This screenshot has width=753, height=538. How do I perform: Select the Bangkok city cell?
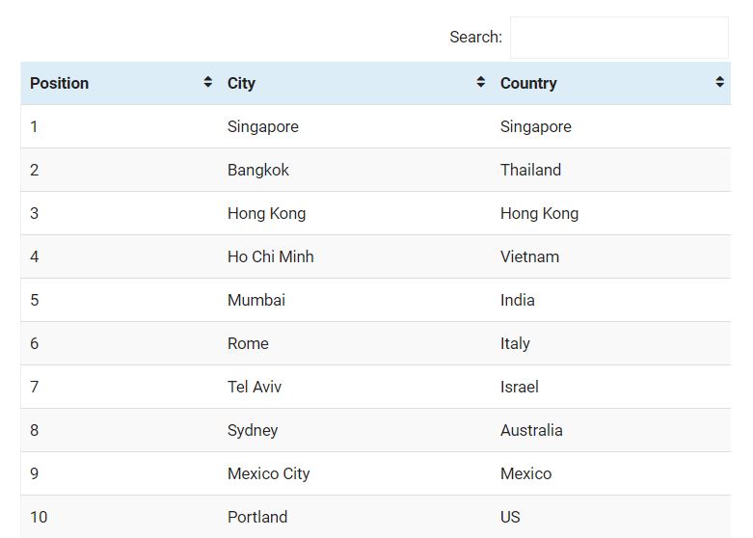pyautogui.click(x=258, y=171)
